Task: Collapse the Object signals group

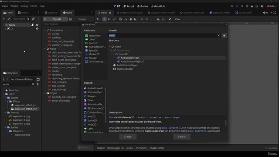Action: pyautogui.click(x=45, y=93)
